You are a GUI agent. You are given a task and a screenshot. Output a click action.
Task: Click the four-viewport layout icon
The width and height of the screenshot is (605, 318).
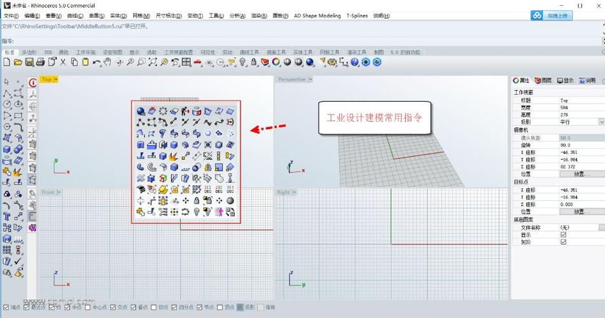point(186,62)
